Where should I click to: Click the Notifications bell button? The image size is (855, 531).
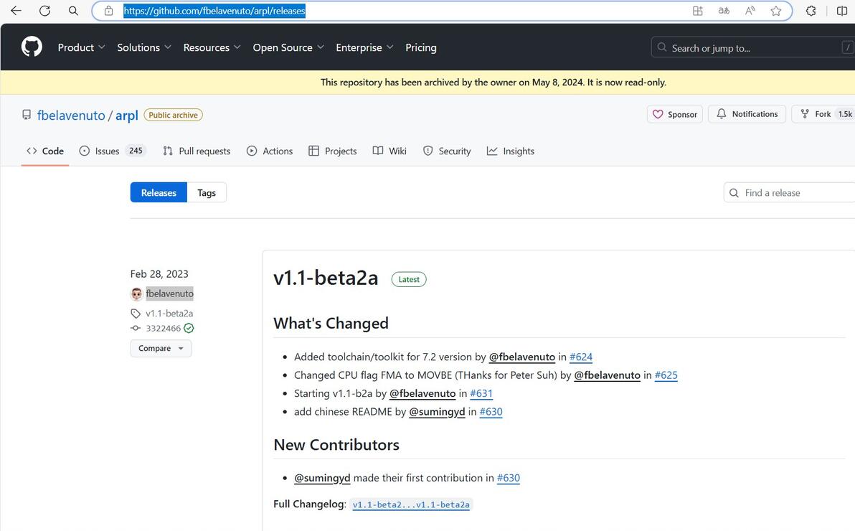747,114
